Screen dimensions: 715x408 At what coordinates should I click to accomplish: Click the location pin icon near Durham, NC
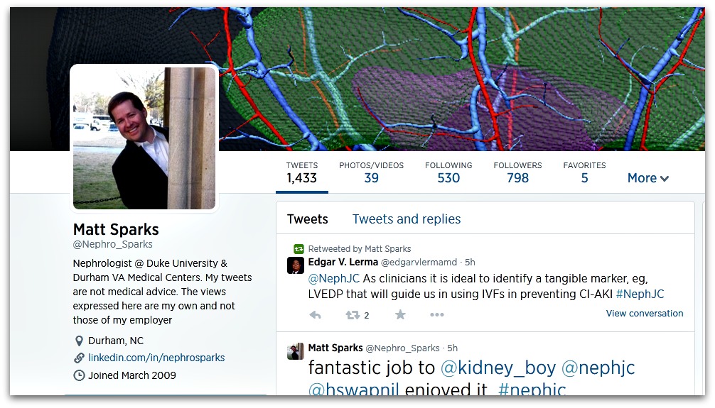point(79,341)
